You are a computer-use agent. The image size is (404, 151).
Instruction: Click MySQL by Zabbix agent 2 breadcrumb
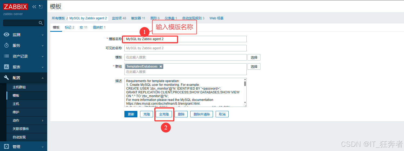point(88,18)
